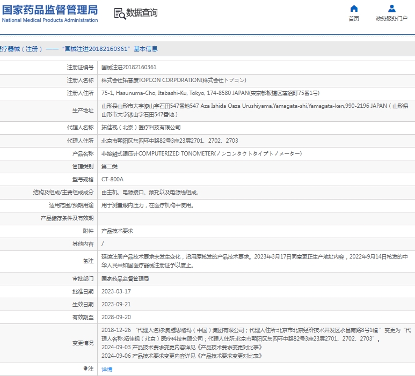Image resolution: width=415 pixels, height=376 pixels.
Task: Click the slash value in 其他内容 row
Action: 103,244
